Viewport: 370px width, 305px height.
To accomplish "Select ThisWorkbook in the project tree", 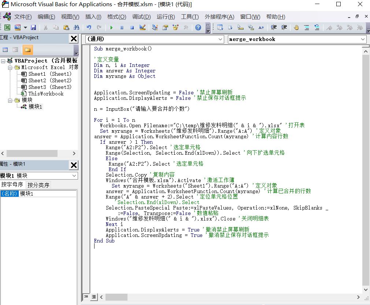I will (x=46, y=94).
